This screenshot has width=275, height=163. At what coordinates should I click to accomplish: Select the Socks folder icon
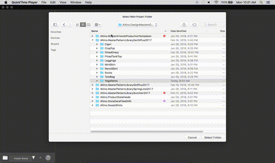(102, 72)
